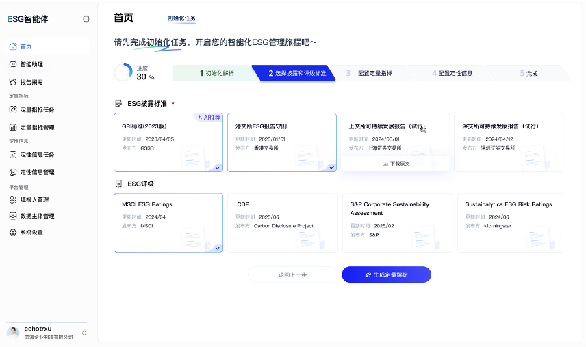586x347 pixels.
Task: Select the 定量指标管理 chart icon
Action: 13,128
